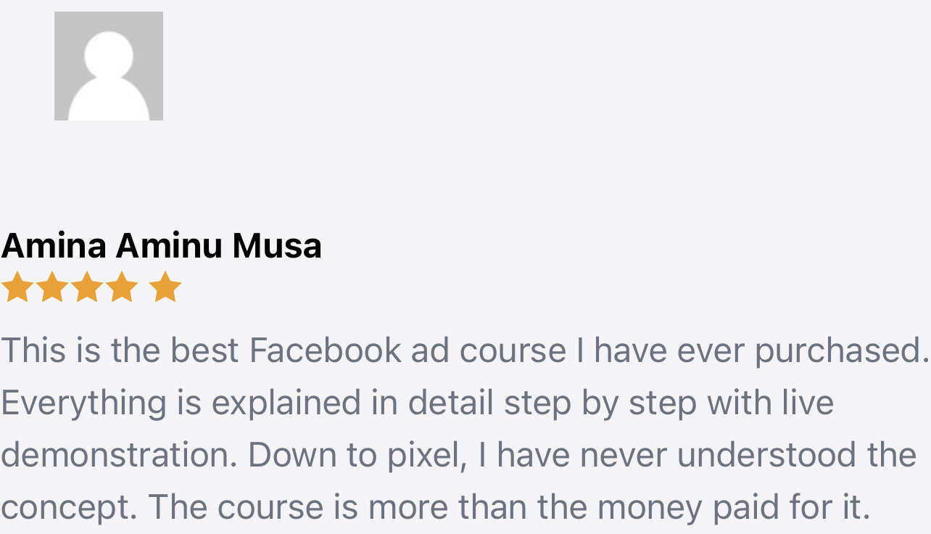Click the word "concept" in the review
The height and width of the screenshot is (534, 931).
66,508
